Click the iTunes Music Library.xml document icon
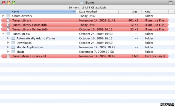The width and height of the screenshot is (175, 107). tap(8, 56)
